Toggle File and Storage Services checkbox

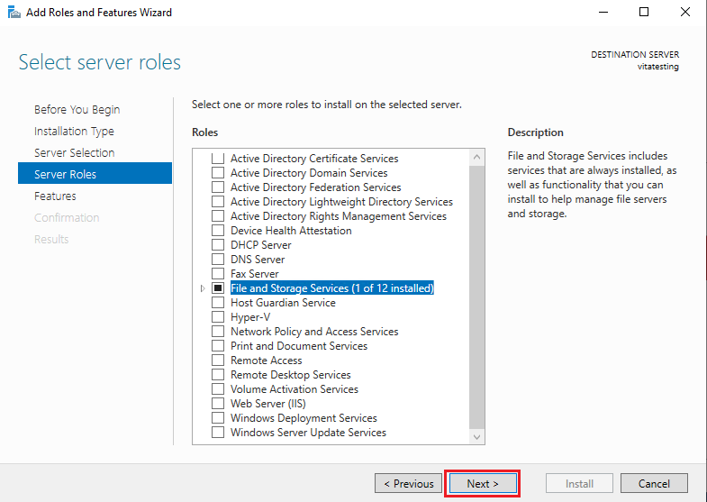click(218, 288)
